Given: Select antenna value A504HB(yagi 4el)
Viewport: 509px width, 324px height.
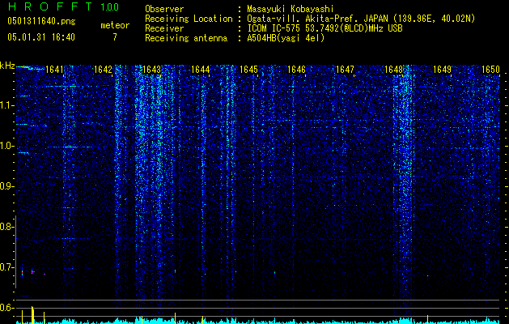Looking at the screenshot, I should point(286,38).
